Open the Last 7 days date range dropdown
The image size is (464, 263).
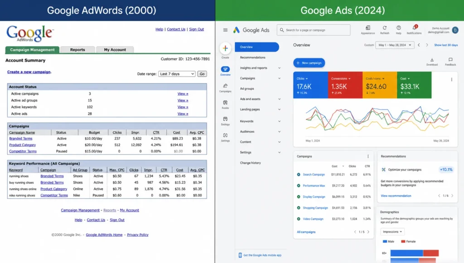click(x=177, y=74)
